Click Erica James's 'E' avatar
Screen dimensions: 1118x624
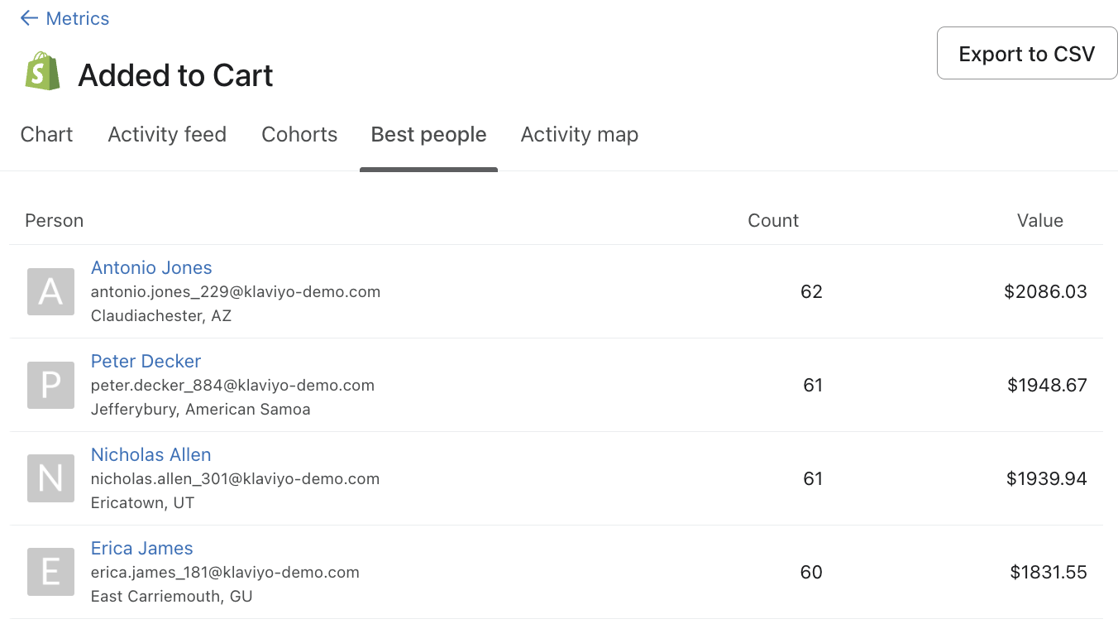[50, 572]
